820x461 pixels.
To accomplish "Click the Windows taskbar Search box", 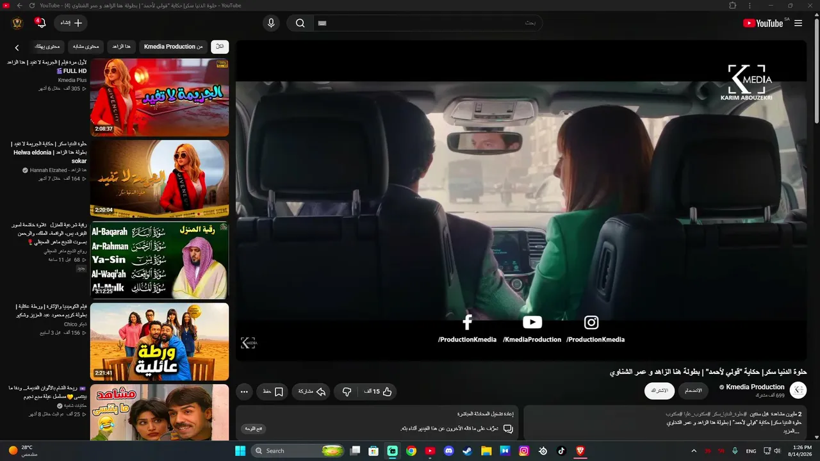I will tap(299, 451).
